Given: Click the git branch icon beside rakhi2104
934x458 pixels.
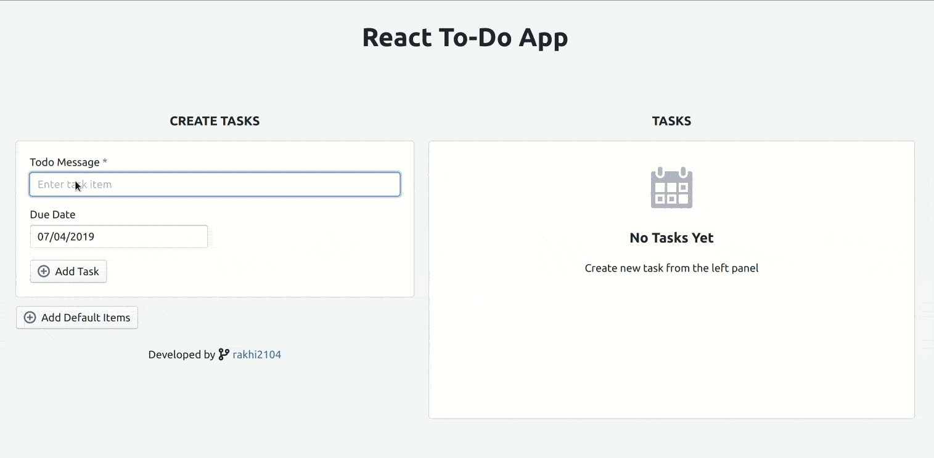Looking at the screenshot, I should pos(224,355).
